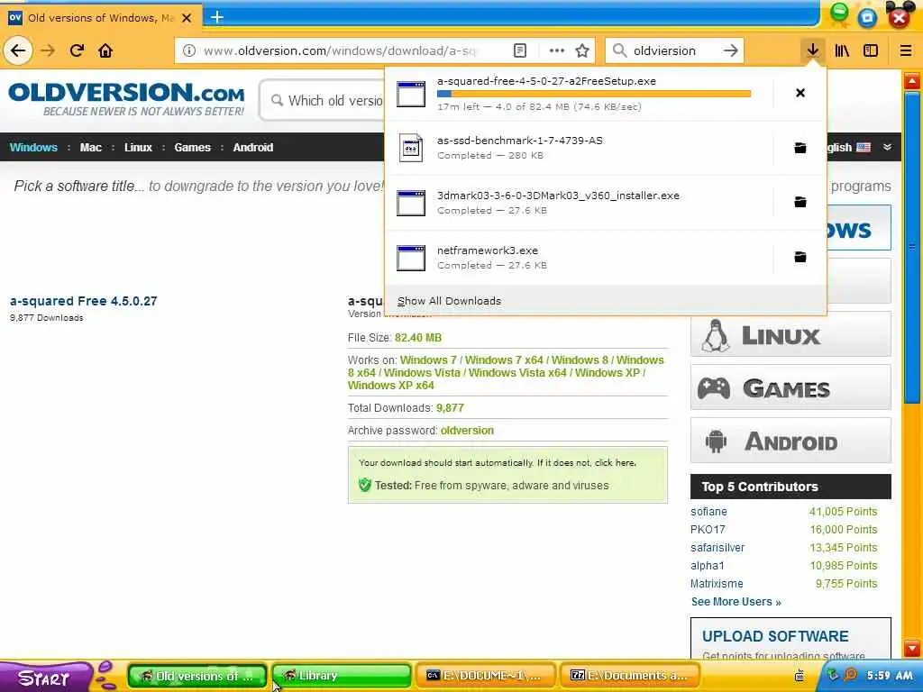This screenshot has height=692, width=923.
Task: Toggle reader view icon
Action: coord(520,50)
